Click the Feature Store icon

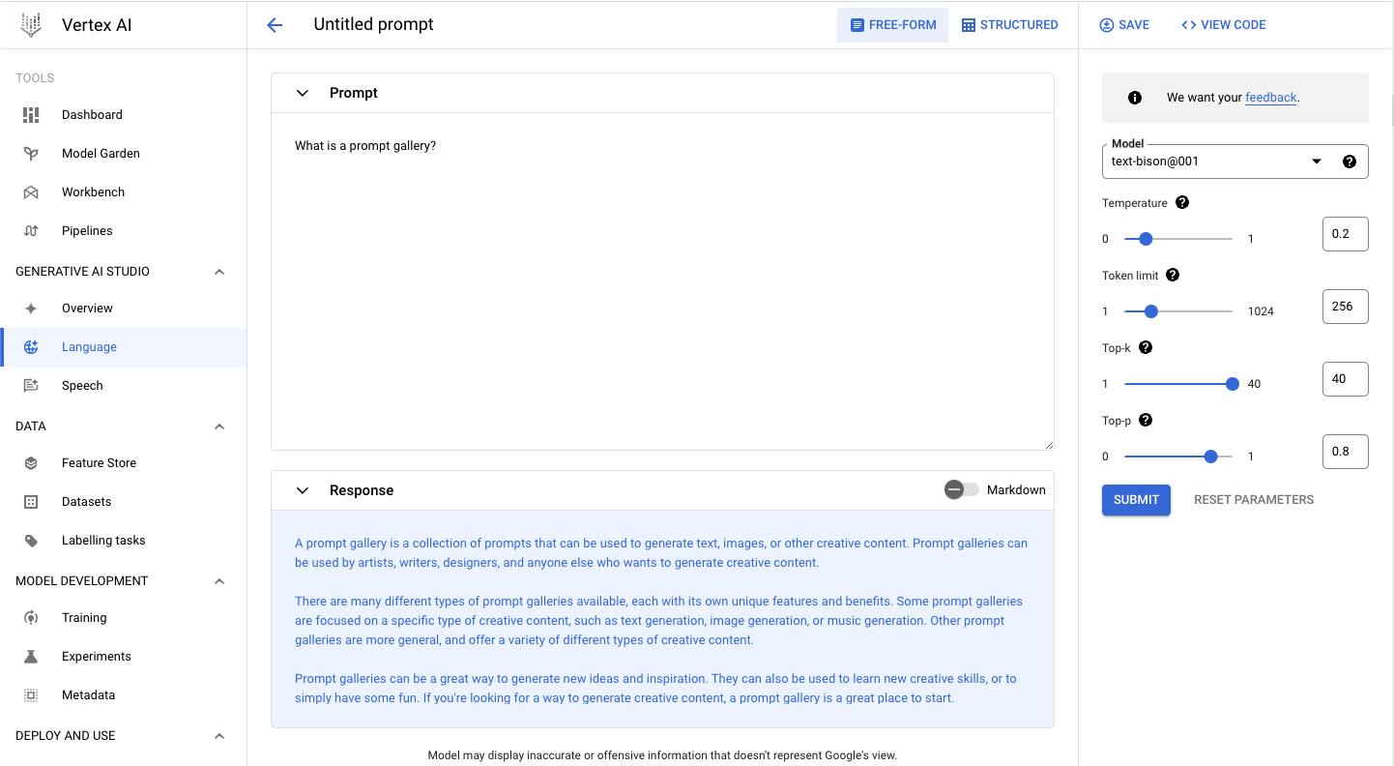(31, 462)
